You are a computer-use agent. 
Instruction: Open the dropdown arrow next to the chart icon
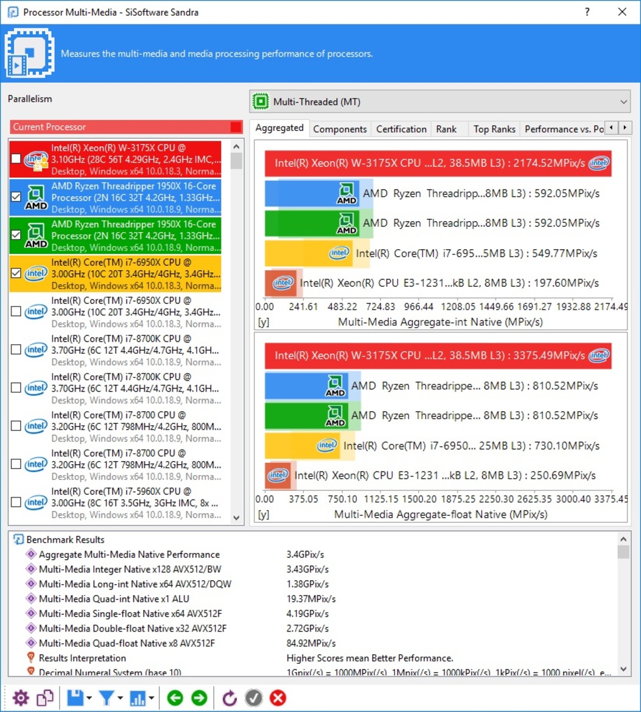(x=151, y=698)
